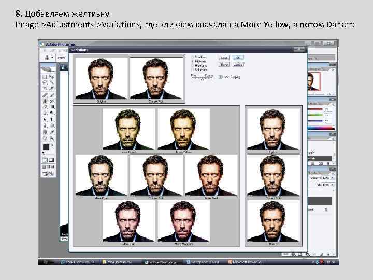Click the More Green thumbnail
The width and height of the screenshot is (373, 280).
129,129
